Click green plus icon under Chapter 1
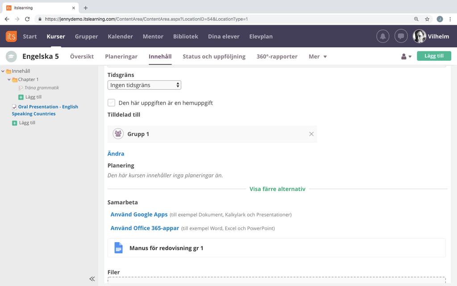This screenshot has width=457, height=286. click(x=21, y=97)
